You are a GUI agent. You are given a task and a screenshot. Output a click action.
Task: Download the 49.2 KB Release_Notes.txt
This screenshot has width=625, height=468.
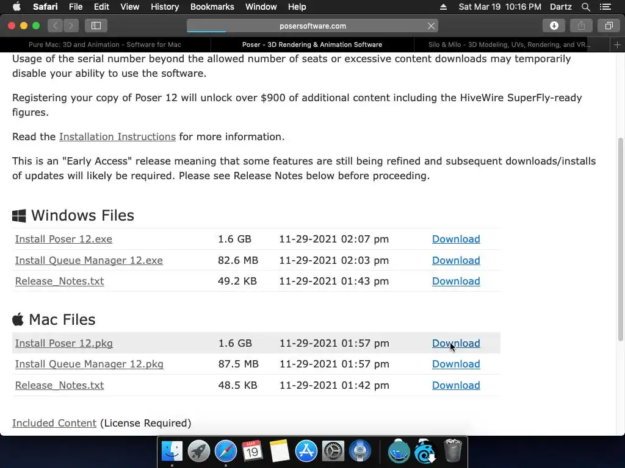click(456, 281)
